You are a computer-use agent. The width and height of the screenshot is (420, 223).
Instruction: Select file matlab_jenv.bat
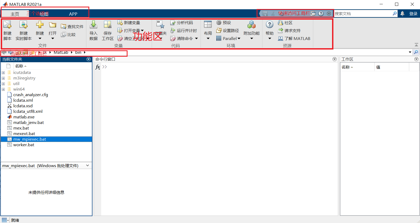click(x=29, y=123)
